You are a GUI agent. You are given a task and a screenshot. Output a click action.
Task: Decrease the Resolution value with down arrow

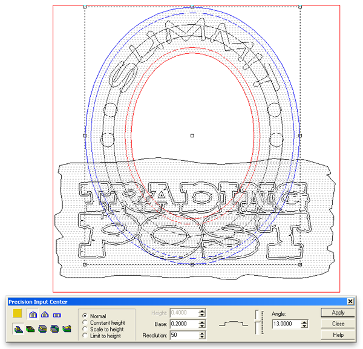point(202,337)
